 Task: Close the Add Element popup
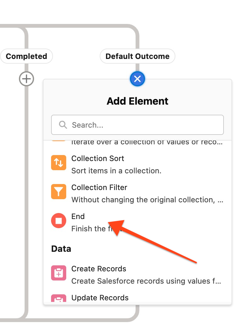click(x=137, y=79)
